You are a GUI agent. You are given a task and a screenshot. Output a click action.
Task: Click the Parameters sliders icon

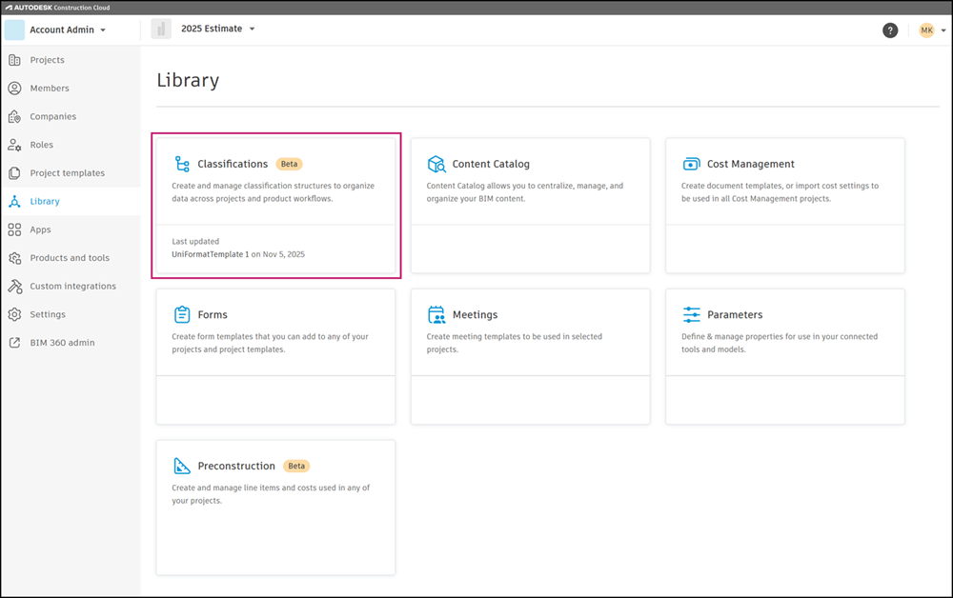coord(691,314)
